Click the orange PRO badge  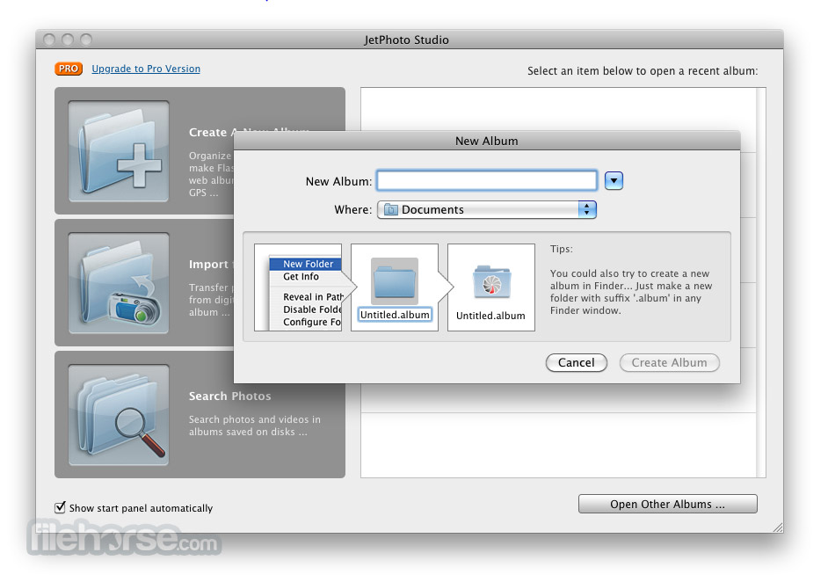(69, 69)
